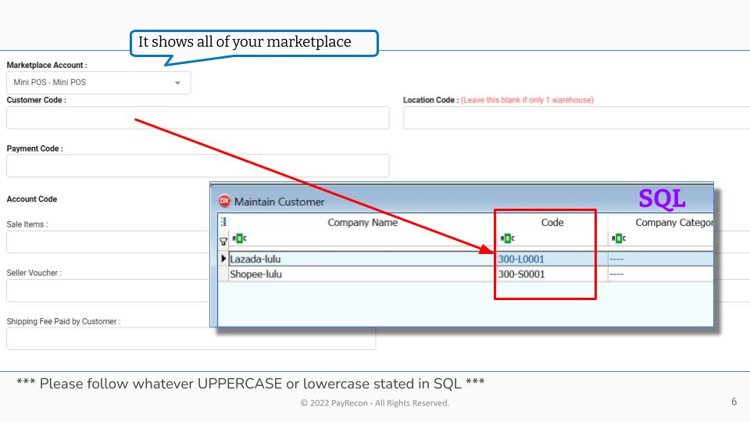Viewport: 750px width, 422px height.
Task: Open the Marketplace Account dropdown
Action: coord(98,82)
